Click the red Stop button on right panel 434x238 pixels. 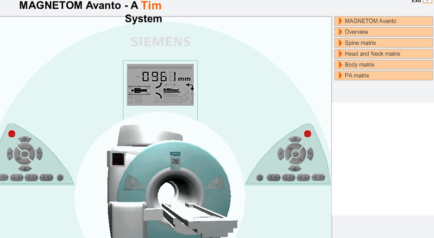pyautogui.click(x=307, y=134)
